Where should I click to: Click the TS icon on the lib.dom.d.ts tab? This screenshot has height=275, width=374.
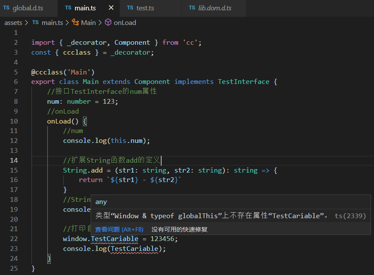coord(192,8)
